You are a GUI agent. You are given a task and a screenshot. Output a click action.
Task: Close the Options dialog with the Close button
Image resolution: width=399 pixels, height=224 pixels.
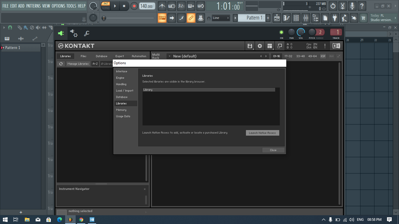tap(273, 150)
